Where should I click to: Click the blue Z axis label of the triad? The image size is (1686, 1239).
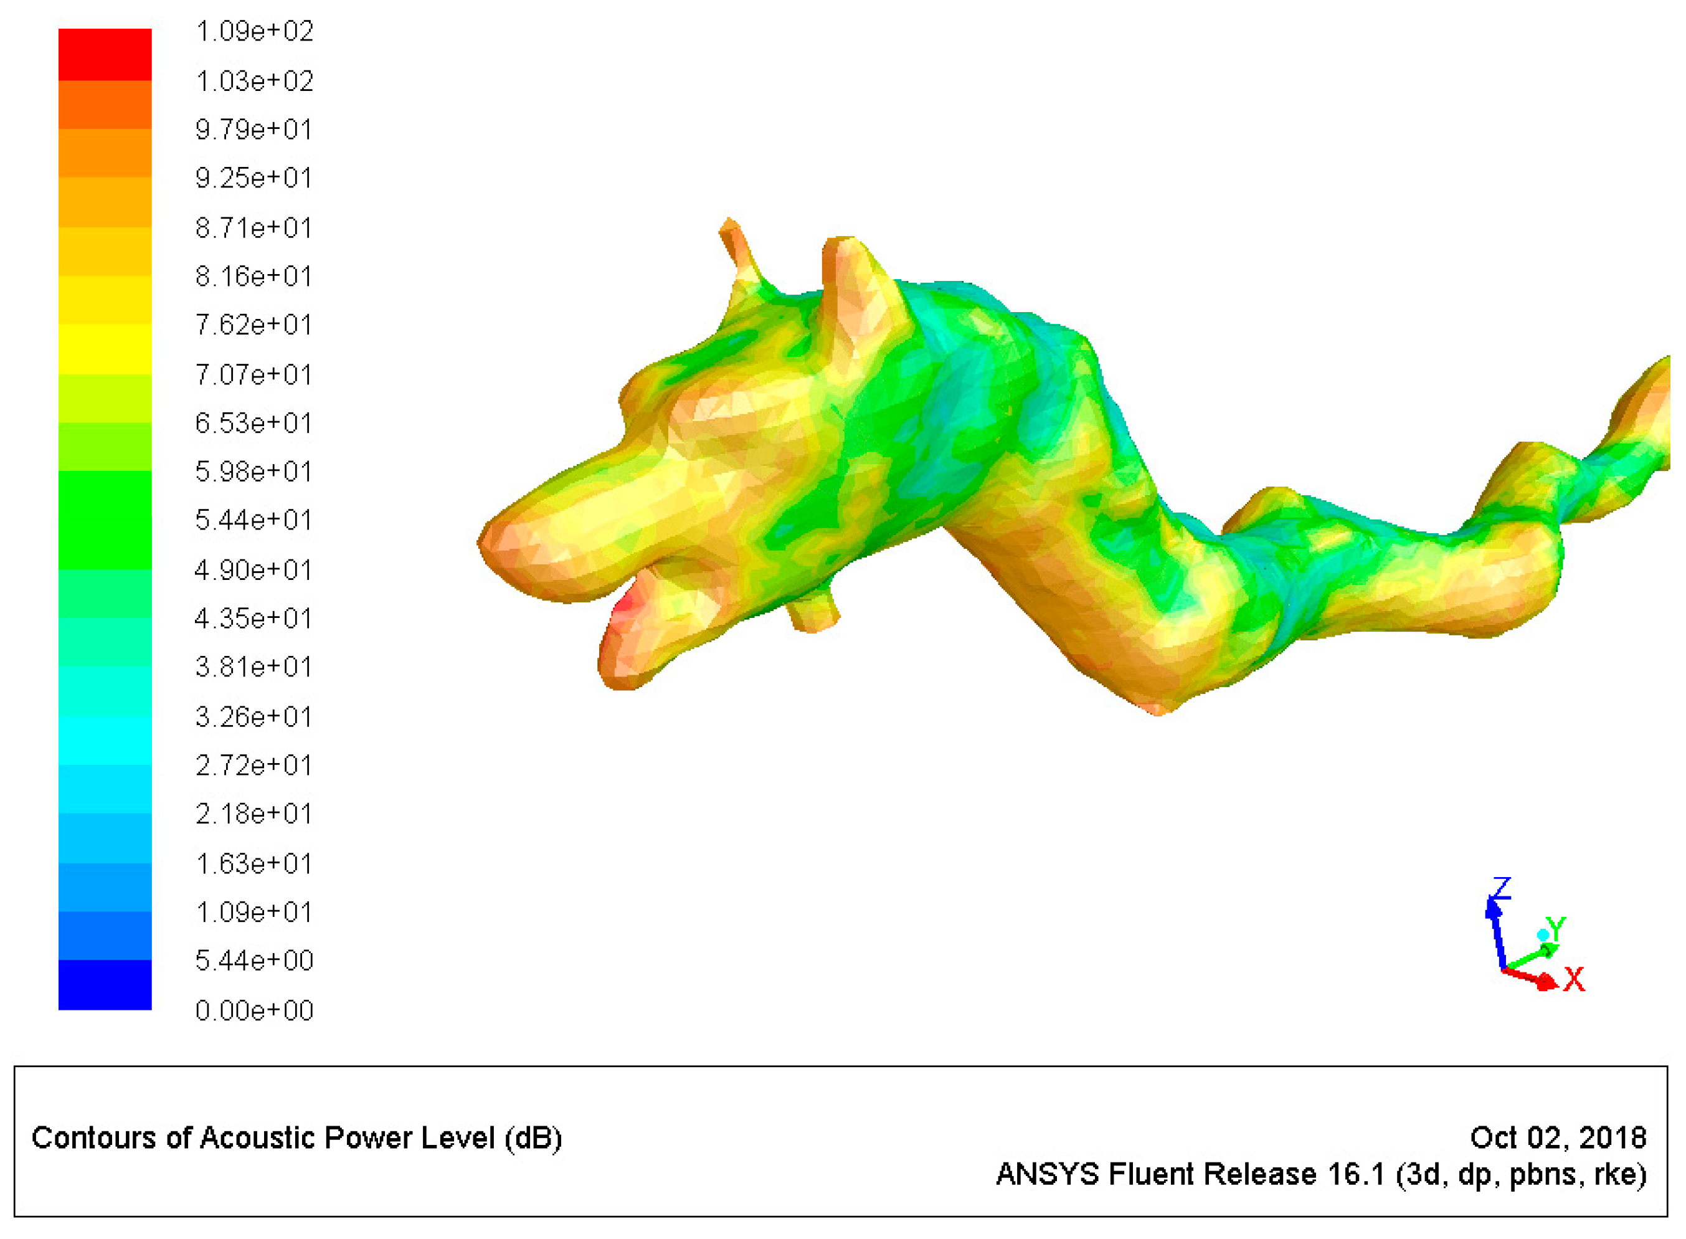(x=1502, y=888)
